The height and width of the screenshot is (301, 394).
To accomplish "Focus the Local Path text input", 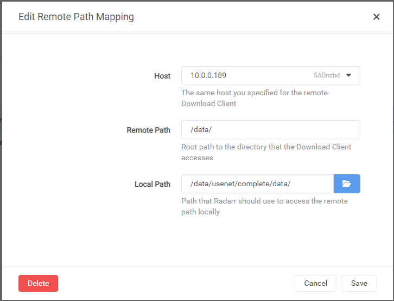I will pyautogui.click(x=258, y=184).
